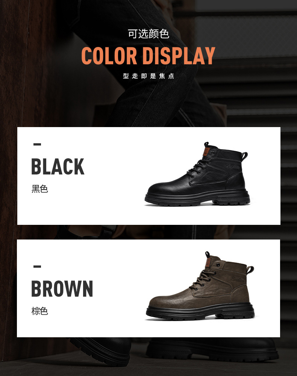Click the heel pull loop of brown boot

tap(250, 270)
